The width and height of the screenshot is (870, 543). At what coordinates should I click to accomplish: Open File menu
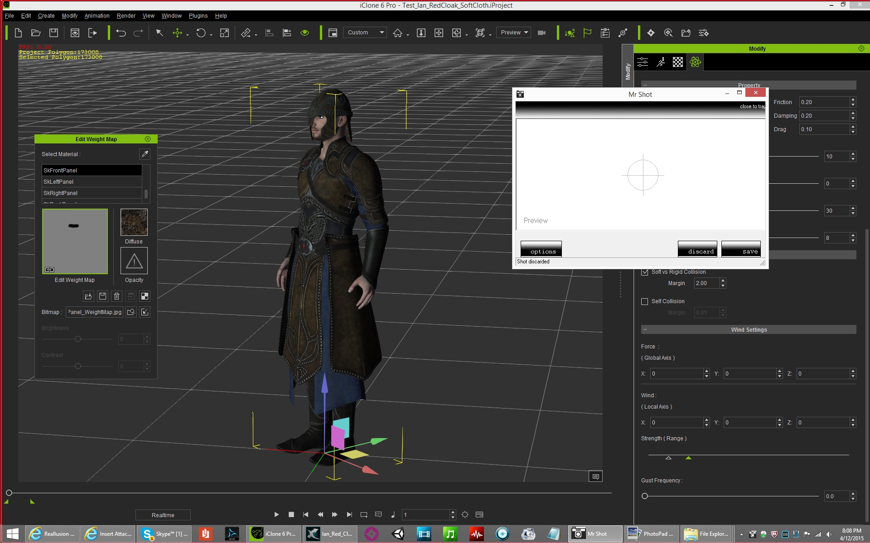pyautogui.click(x=9, y=16)
